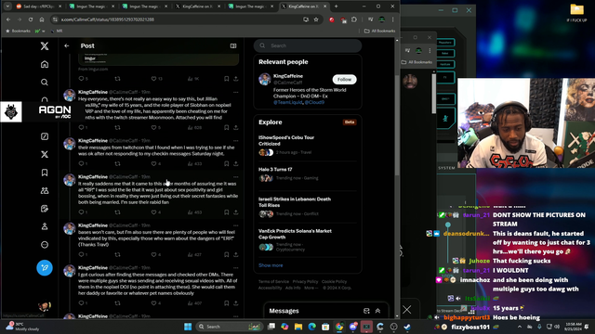Click the blue compose Post button
This screenshot has height=334, width=595.
point(45,268)
